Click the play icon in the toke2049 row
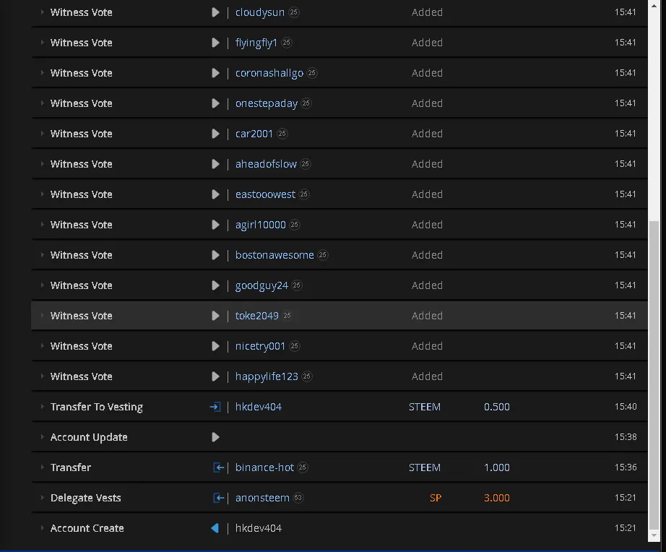 [x=215, y=316]
